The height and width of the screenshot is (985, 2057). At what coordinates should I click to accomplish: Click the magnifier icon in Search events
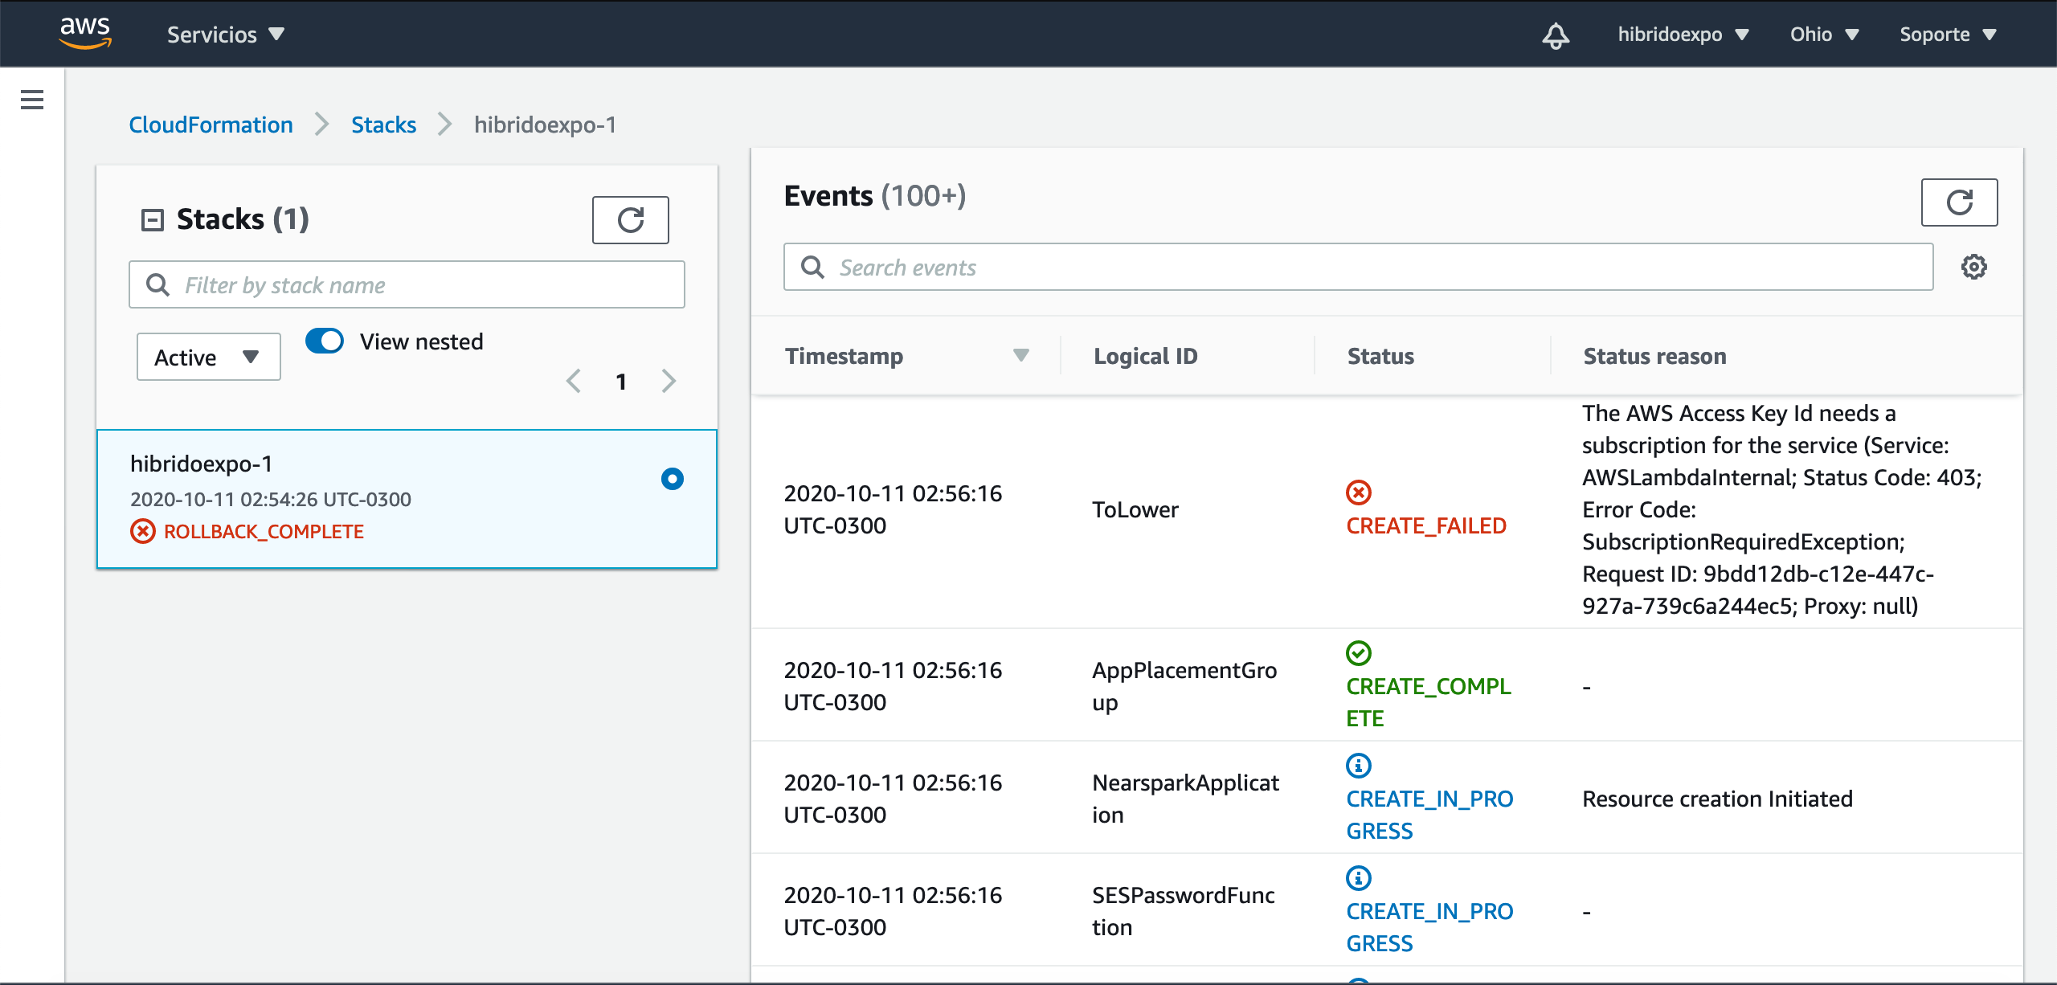(812, 267)
